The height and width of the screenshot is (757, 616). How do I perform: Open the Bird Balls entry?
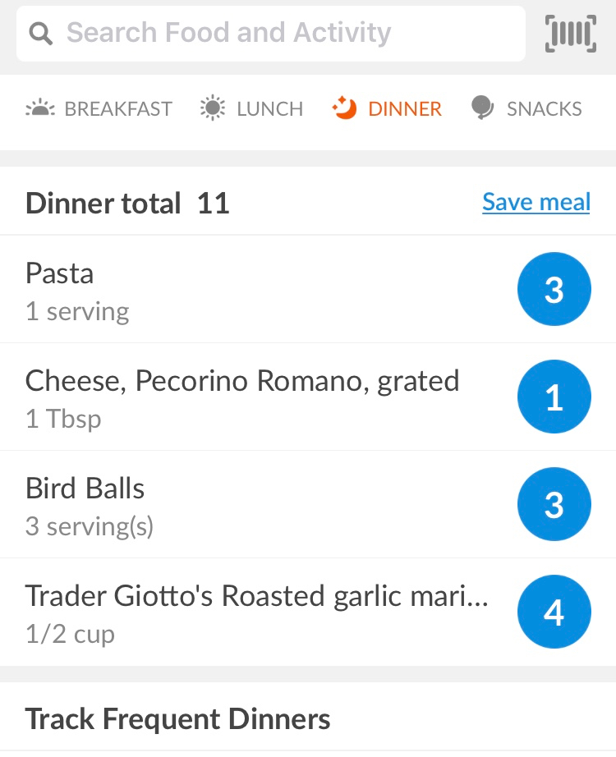308,505
